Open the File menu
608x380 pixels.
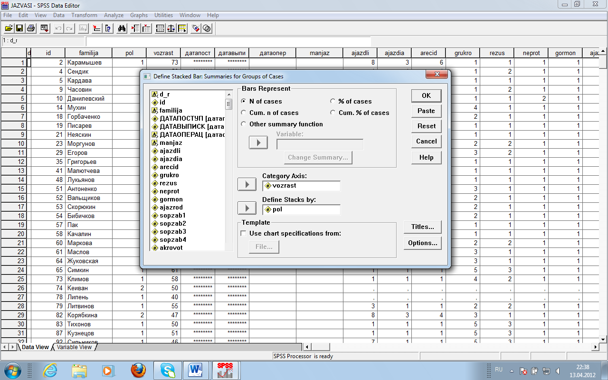8,15
